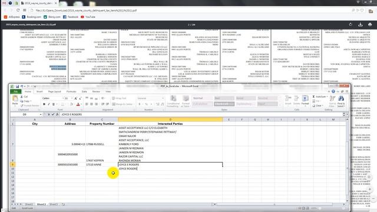377x212 pixels.
Task: Toggle Italic formatting in Excel
Action: [x=49, y=104]
